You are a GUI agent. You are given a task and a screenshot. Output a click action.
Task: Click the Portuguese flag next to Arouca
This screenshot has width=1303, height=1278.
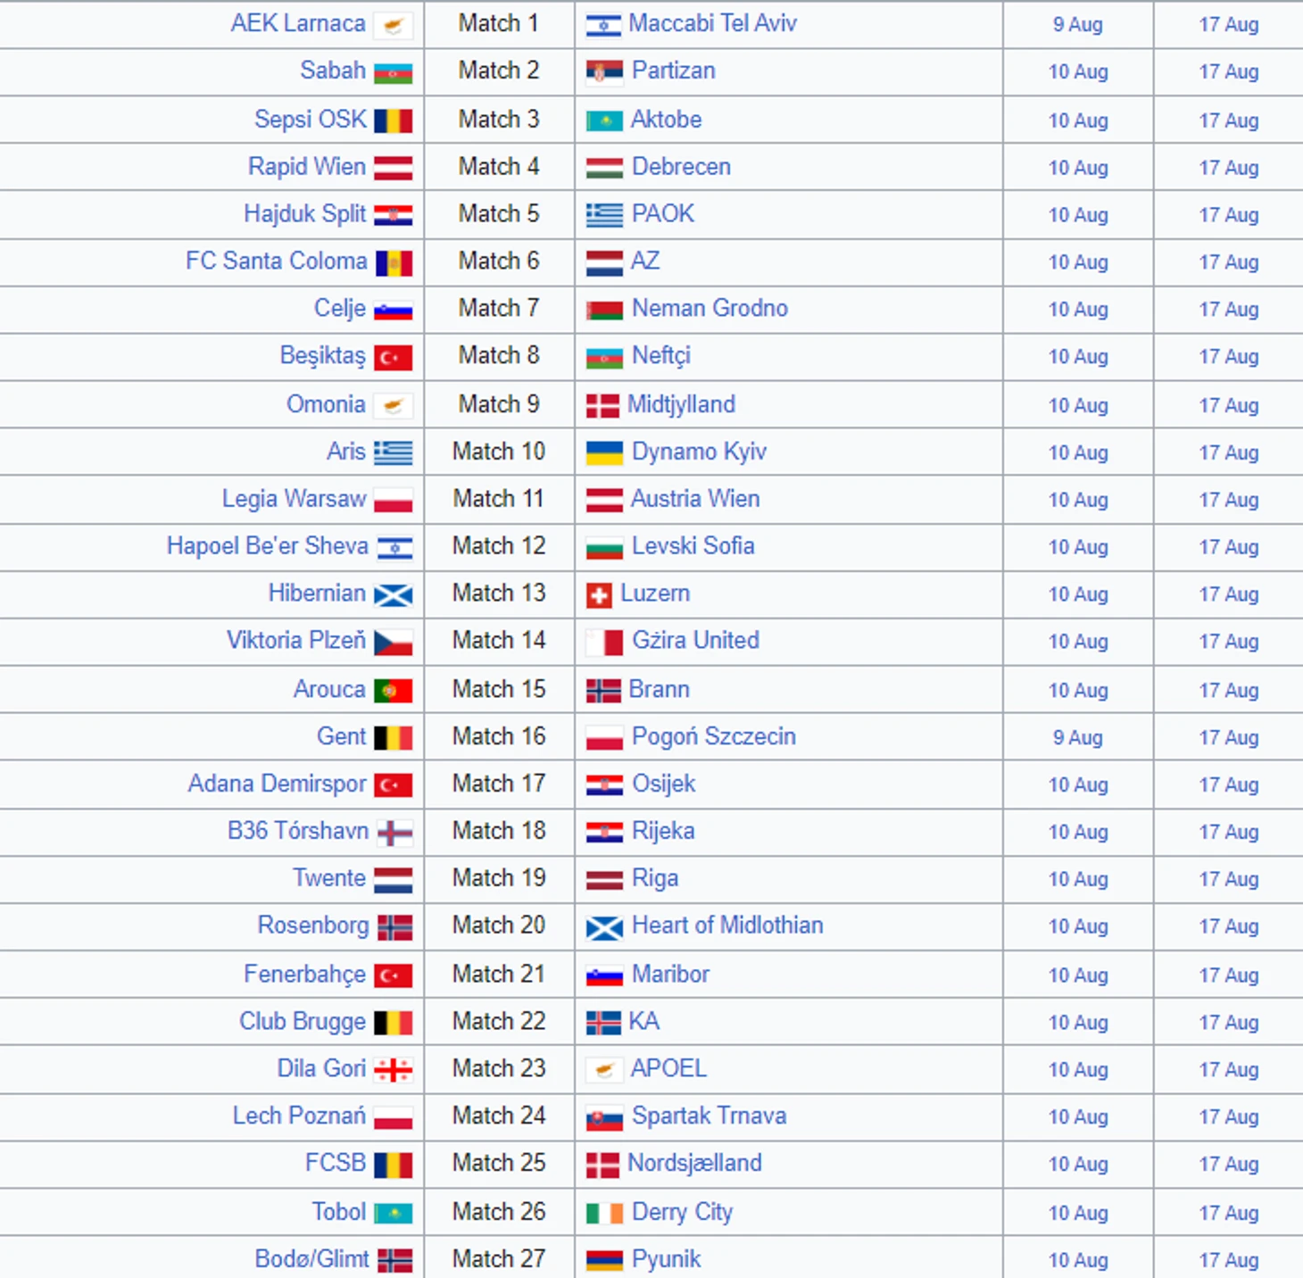coord(393,690)
